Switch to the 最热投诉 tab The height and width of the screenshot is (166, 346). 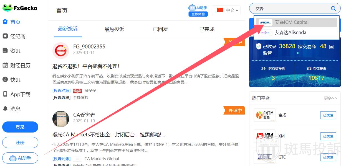pyautogui.click(x=114, y=29)
